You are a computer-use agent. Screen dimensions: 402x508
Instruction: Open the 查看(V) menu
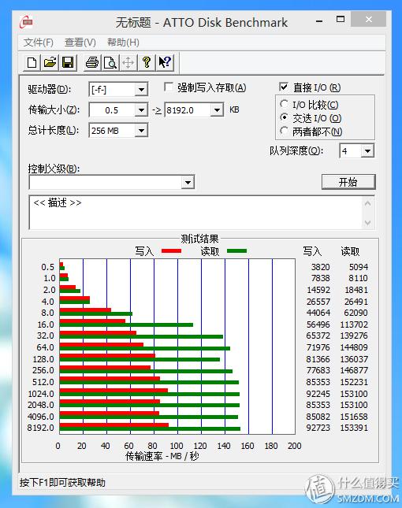click(x=80, y=42)
